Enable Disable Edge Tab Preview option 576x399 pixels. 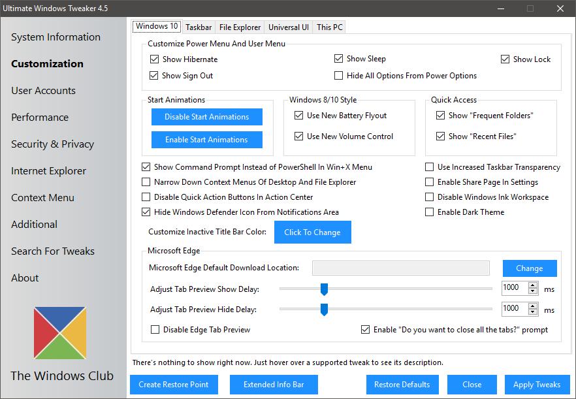tap(155, 330)
